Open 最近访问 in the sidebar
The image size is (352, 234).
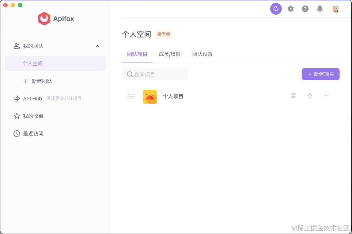(33, 134)
